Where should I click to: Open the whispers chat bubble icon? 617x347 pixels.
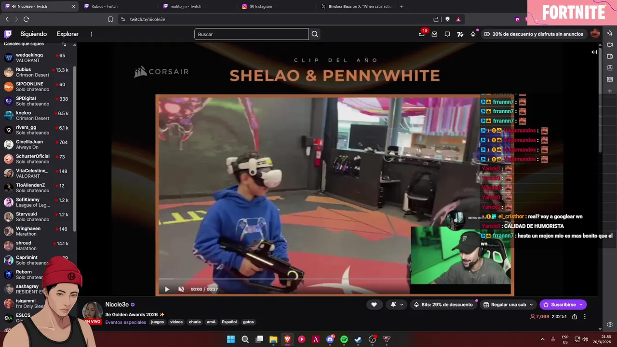click(447, 34)
